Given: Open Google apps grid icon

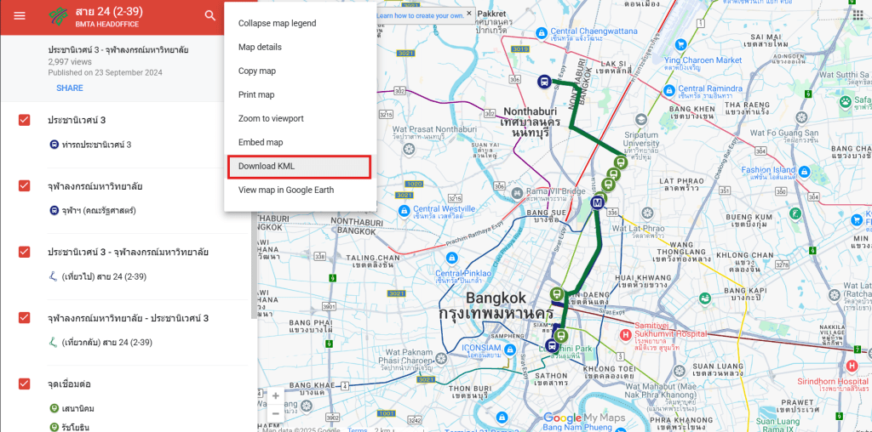Looking at the screenshot, I should 858,14.
